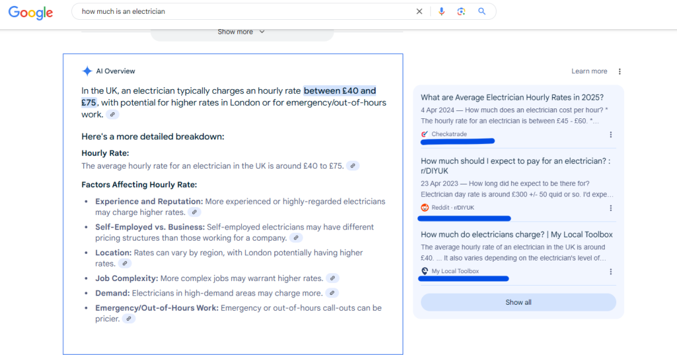Click the Reddit favicon
Image resolution: width=677 pixels, height=355 pixels.
425,208
